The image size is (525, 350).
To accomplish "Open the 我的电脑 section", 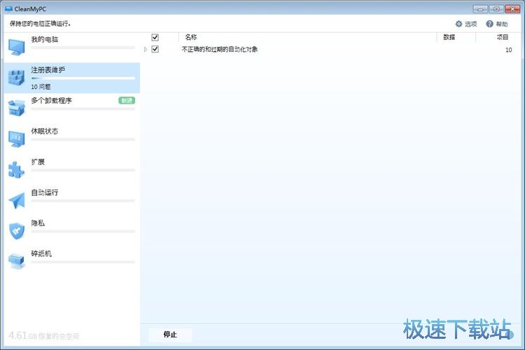I will point(71,47).
